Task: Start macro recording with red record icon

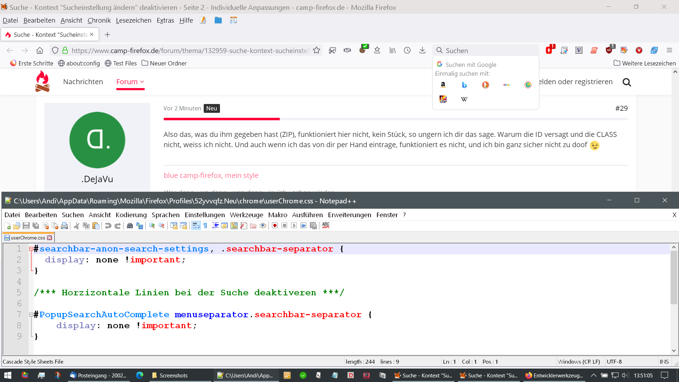Action: [x=275, y=226]
